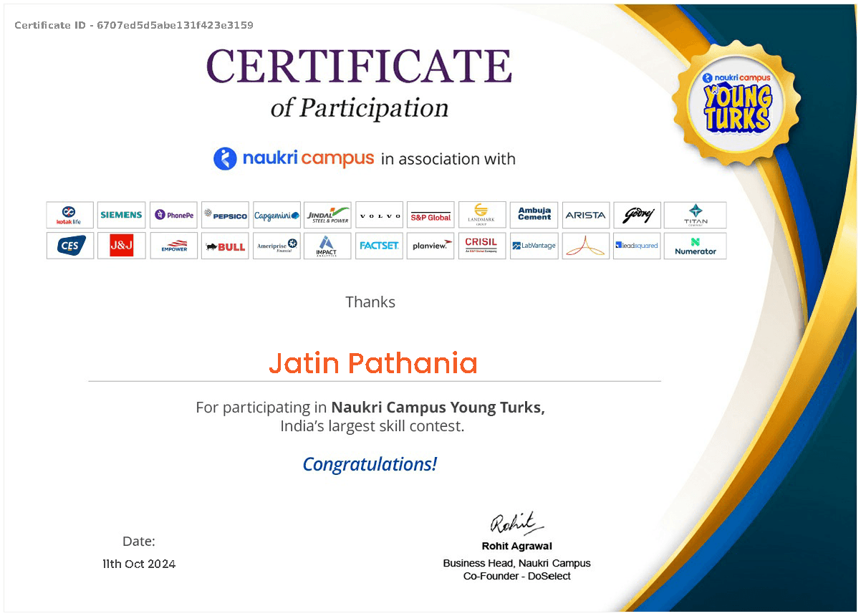This screenshot has height=616, width=861.
Task: Open the Volvo sponsor logo
Action: [x=380, y=215]
